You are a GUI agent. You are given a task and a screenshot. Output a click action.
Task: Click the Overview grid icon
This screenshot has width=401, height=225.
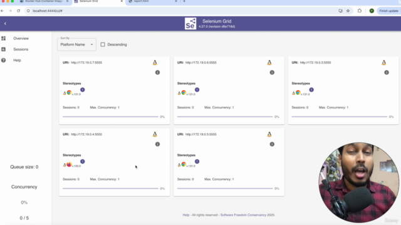point(3,38)
